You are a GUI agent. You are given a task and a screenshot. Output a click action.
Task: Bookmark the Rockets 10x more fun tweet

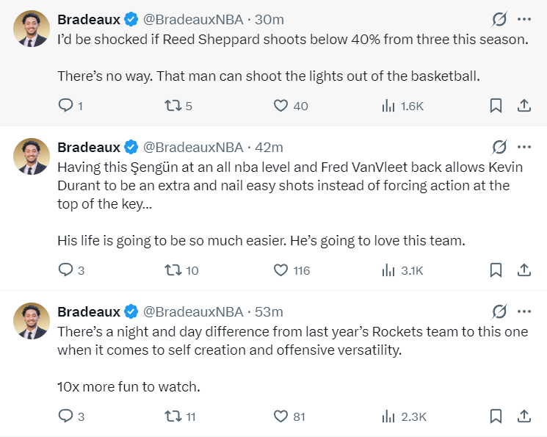(x=496, y=416)
